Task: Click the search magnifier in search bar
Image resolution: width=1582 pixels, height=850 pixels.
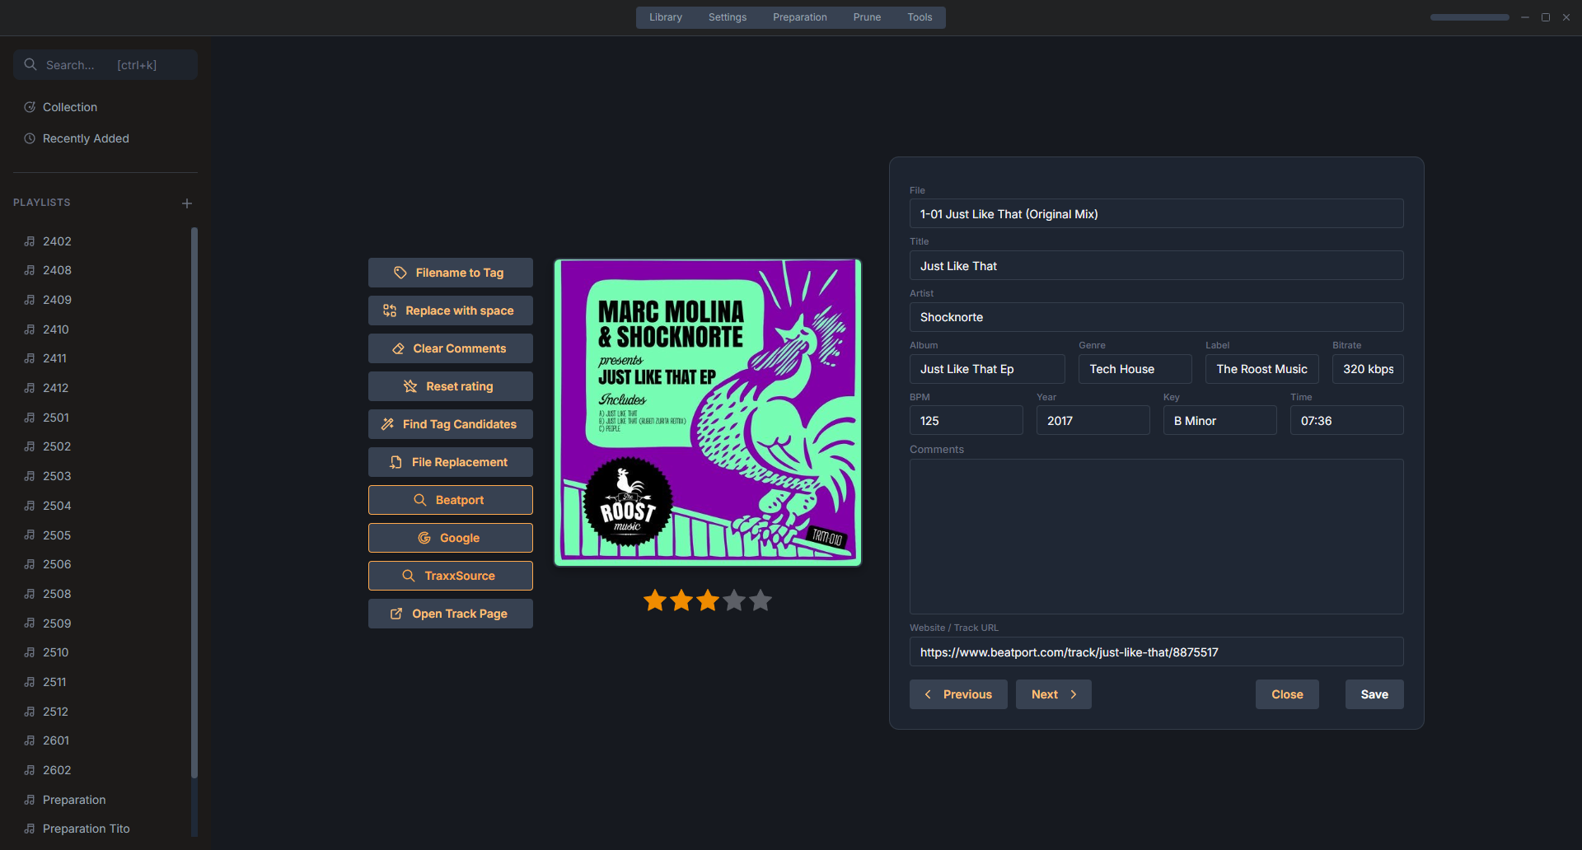Action: coord(30,64)
